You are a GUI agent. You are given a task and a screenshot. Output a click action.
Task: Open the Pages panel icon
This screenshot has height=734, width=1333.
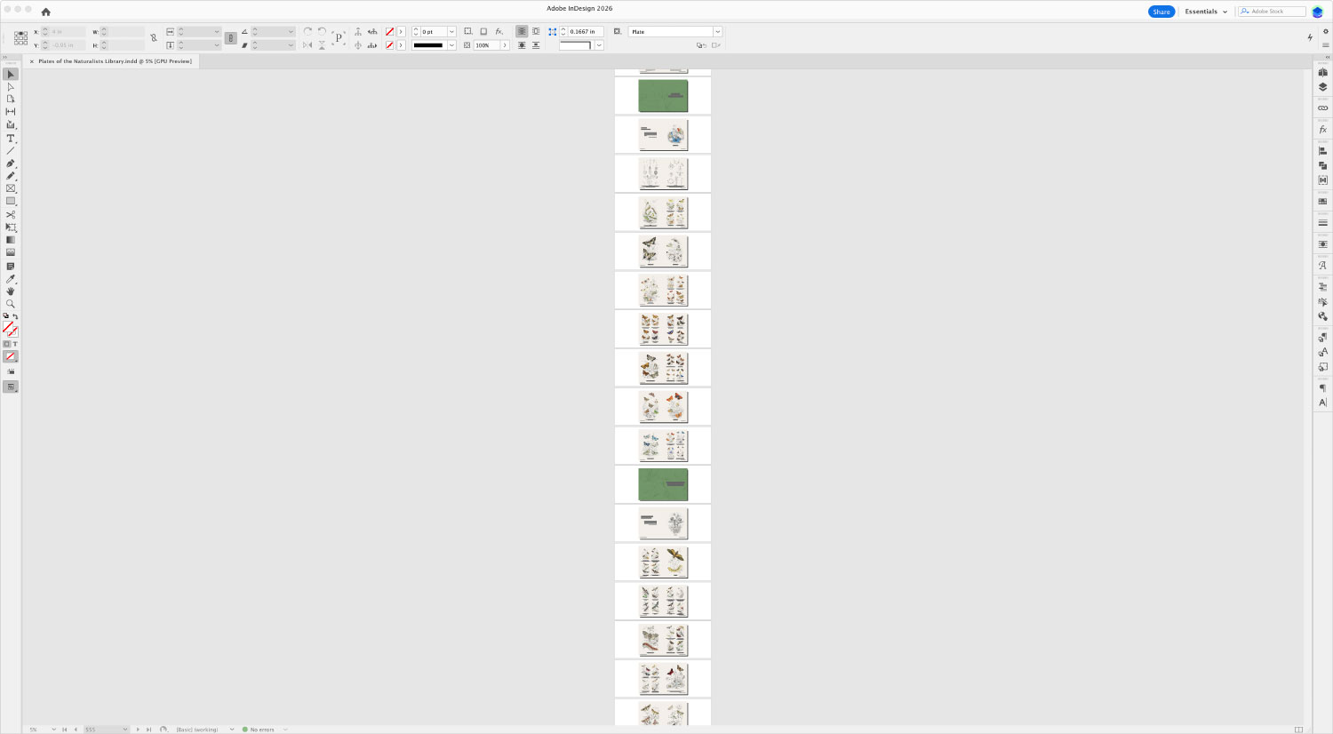click(1322, 73)
